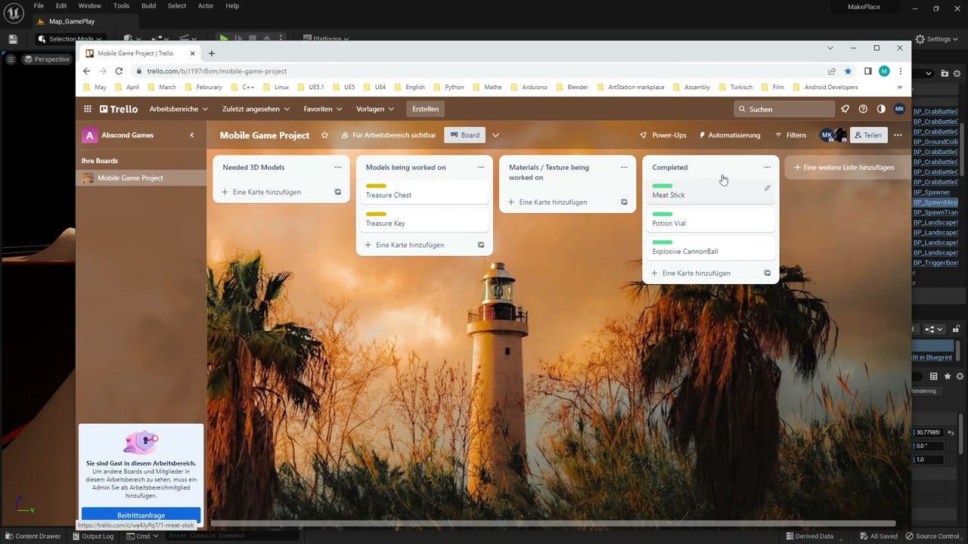This screenshot has width=968, height=544.
Task: Reload the Trello page in browser
Action: [119, 71]
